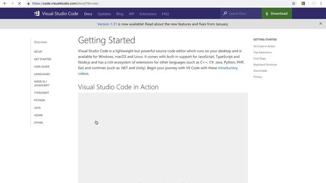Image resolution: width=326 pixels, height=183 pixels.
Task: Follow the introductory videos link
Action: tap(158, 71)
